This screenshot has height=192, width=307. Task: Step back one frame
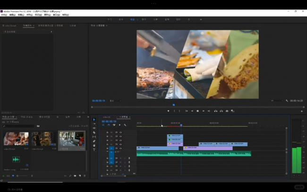point(192,111)
